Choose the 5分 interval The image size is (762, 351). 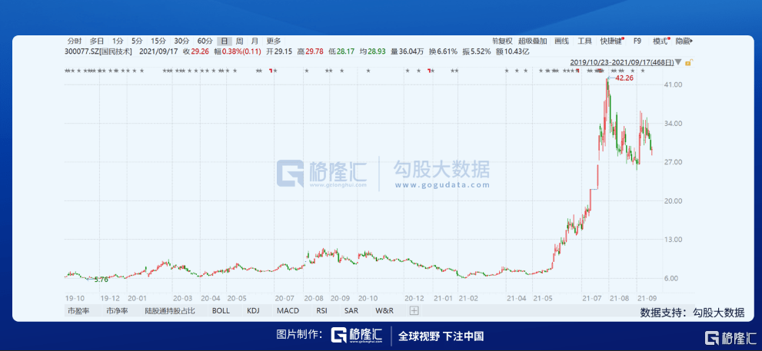137,41
